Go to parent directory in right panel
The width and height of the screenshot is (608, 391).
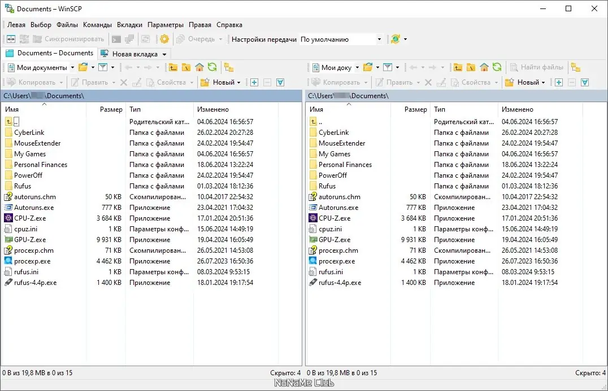click(458, 67)
